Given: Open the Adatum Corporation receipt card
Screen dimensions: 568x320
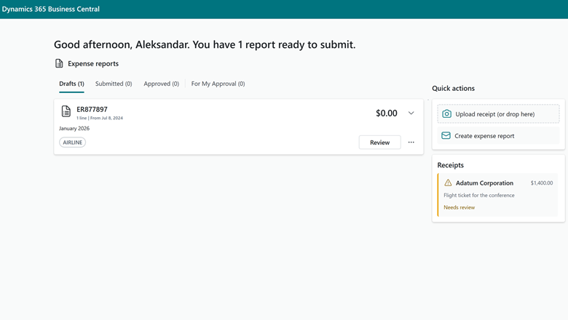Looking at the screenshot, I should click(x=497, y=195).
